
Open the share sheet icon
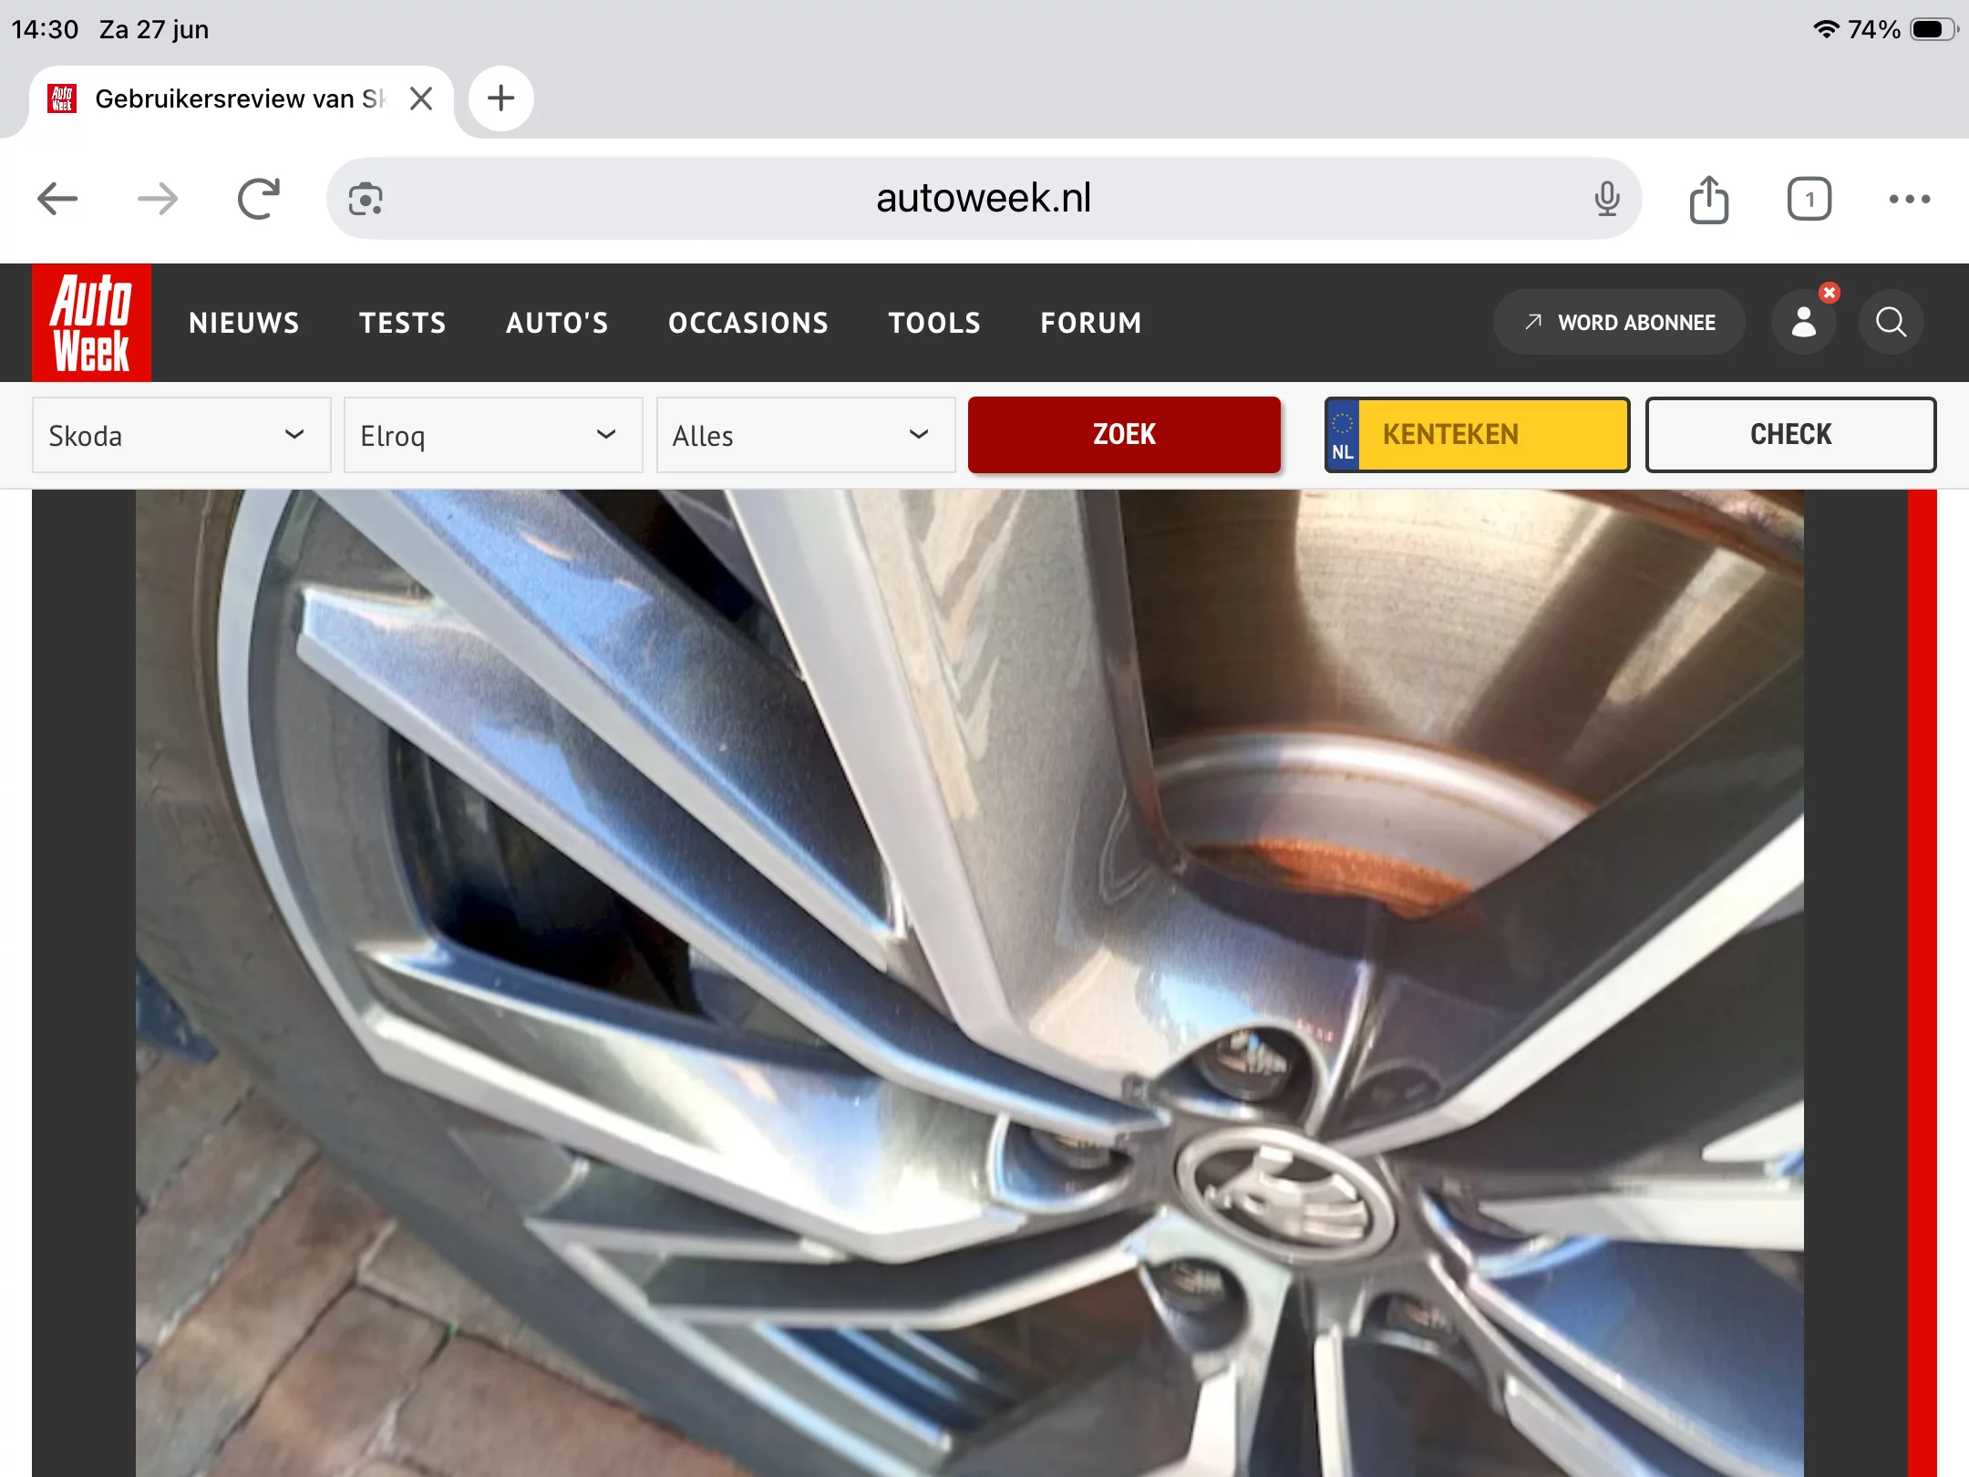pos(1709,199)
